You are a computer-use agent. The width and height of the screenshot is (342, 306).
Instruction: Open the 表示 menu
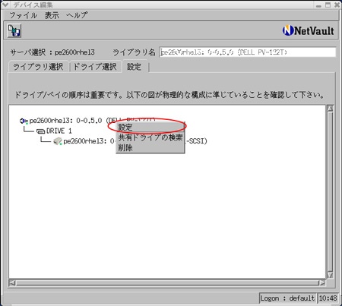click(x=52, y=15)
